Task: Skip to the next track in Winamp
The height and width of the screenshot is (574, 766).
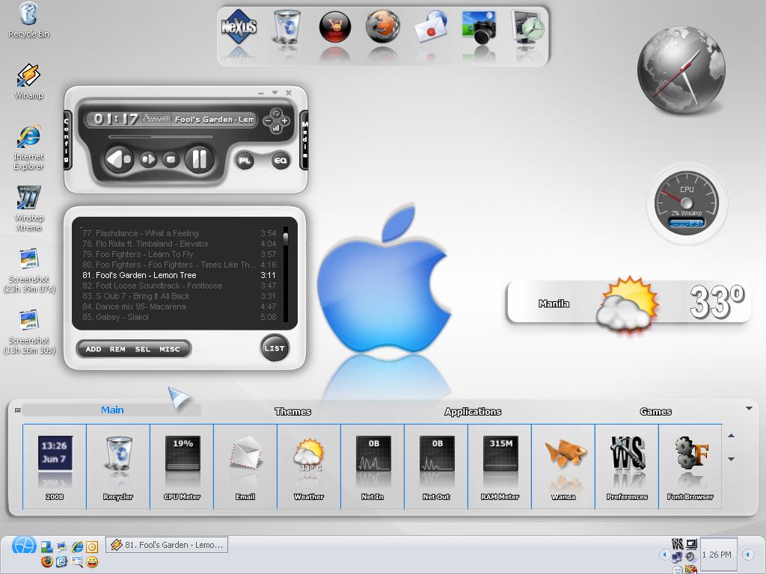Action: [149, 159]
